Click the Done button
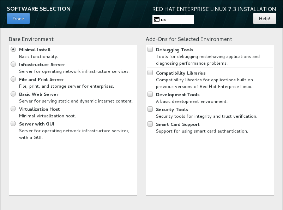Screen dimensions: 283x210 click(x=18, y=18)
